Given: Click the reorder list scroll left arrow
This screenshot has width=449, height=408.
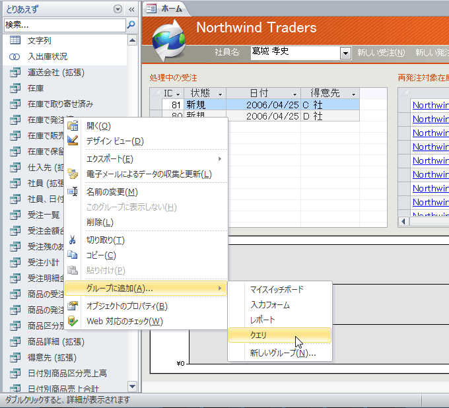Looking at the screenshot, I should pyautogui.click(x=403, y=221).
